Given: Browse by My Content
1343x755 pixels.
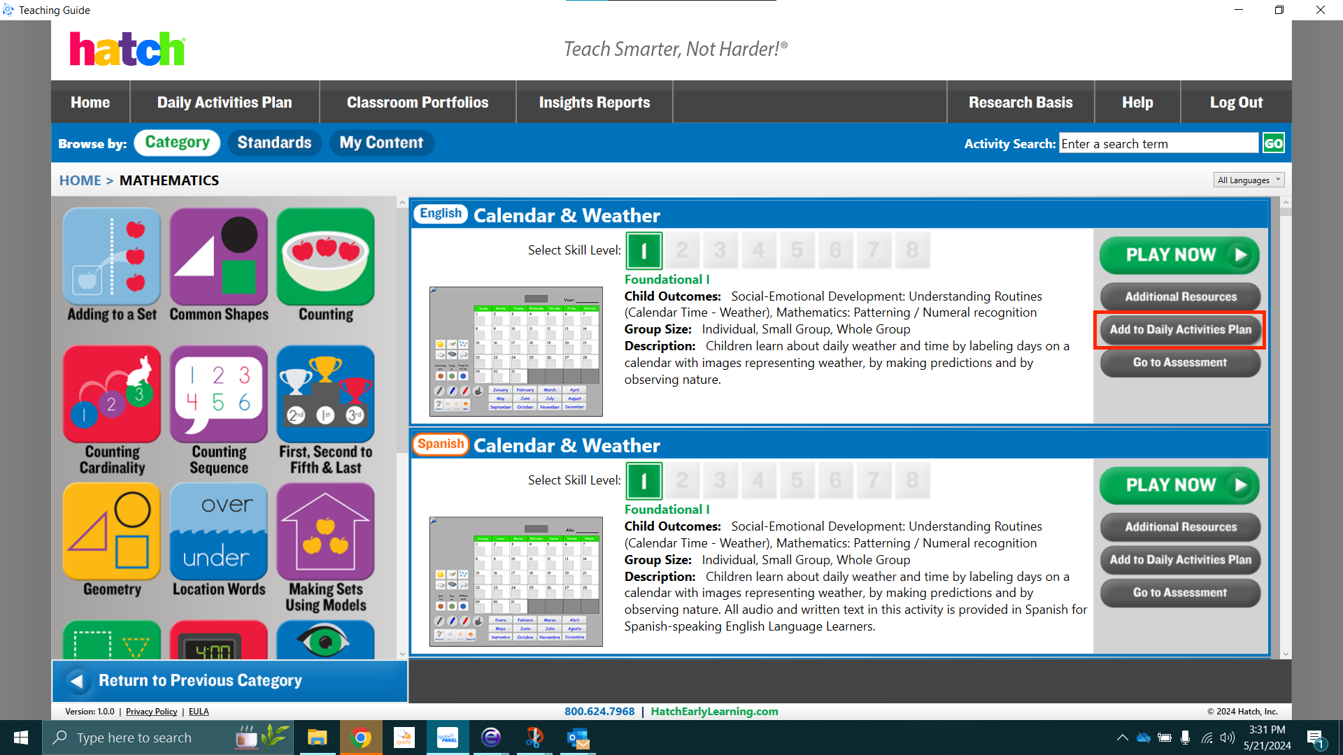Looking at the screenshot, I should point(382,143).
